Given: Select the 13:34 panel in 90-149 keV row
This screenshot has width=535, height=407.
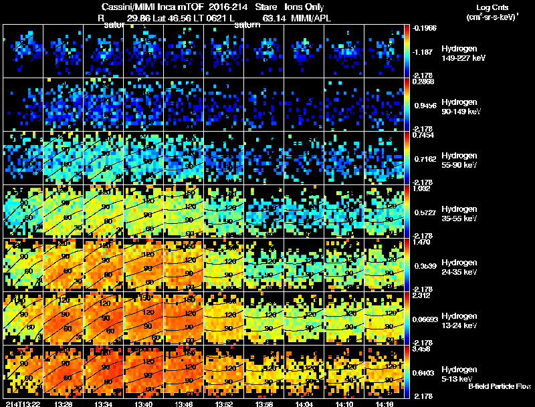Looking at the screenshot, I should [x=104, y=105].
